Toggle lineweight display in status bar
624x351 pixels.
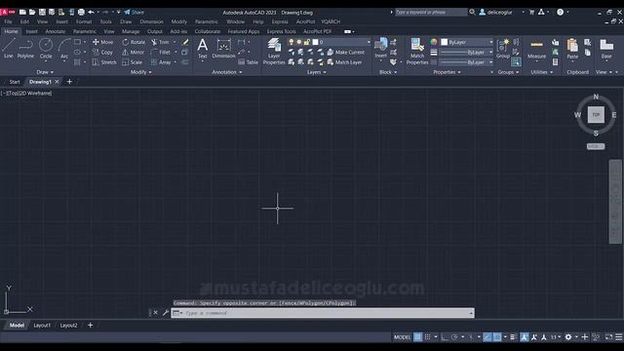click(x=513, y=337)
